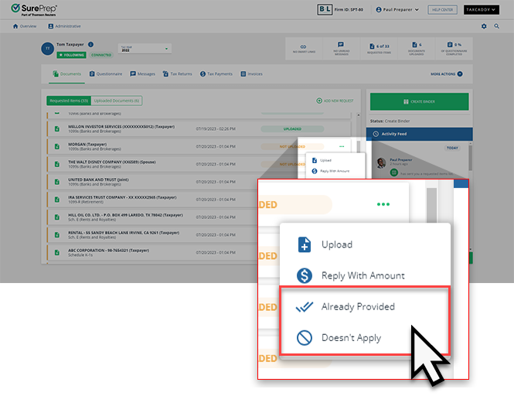
Task: Click the '07/19/2023 - 02:26 PM' date on the Mellon row
Action: tap(216, 129)
